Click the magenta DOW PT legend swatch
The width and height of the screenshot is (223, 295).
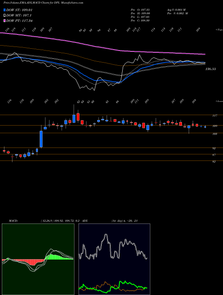[4, 21]
